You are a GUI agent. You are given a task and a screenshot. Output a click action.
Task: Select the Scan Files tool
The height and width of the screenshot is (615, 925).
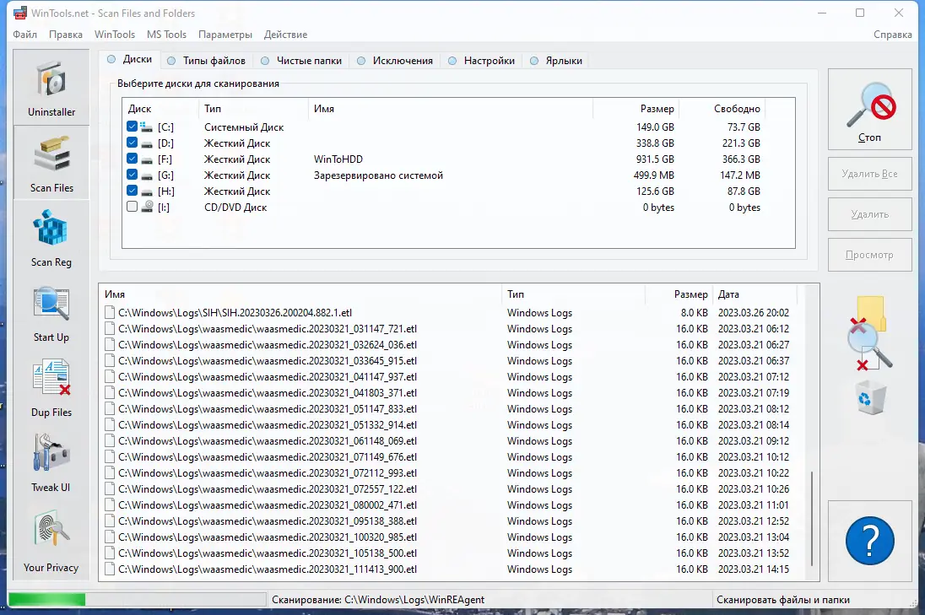click(x=51, y=163)
